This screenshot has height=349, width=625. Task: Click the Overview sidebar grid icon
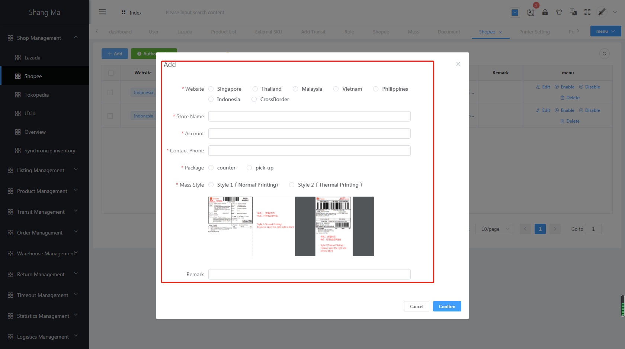[18, 132]
